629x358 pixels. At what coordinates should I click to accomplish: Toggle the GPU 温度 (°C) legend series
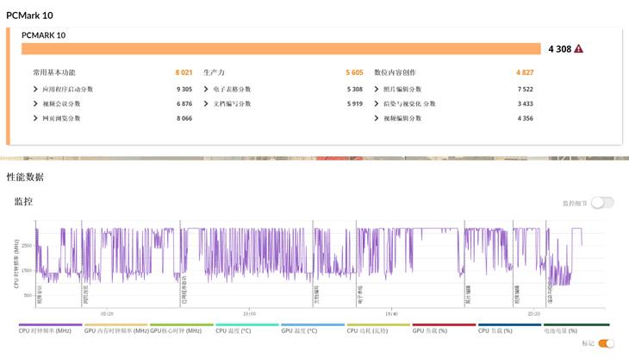tap(313, 329)
